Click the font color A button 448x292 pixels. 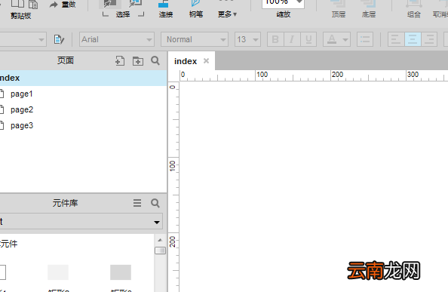[x=332, y=39]
